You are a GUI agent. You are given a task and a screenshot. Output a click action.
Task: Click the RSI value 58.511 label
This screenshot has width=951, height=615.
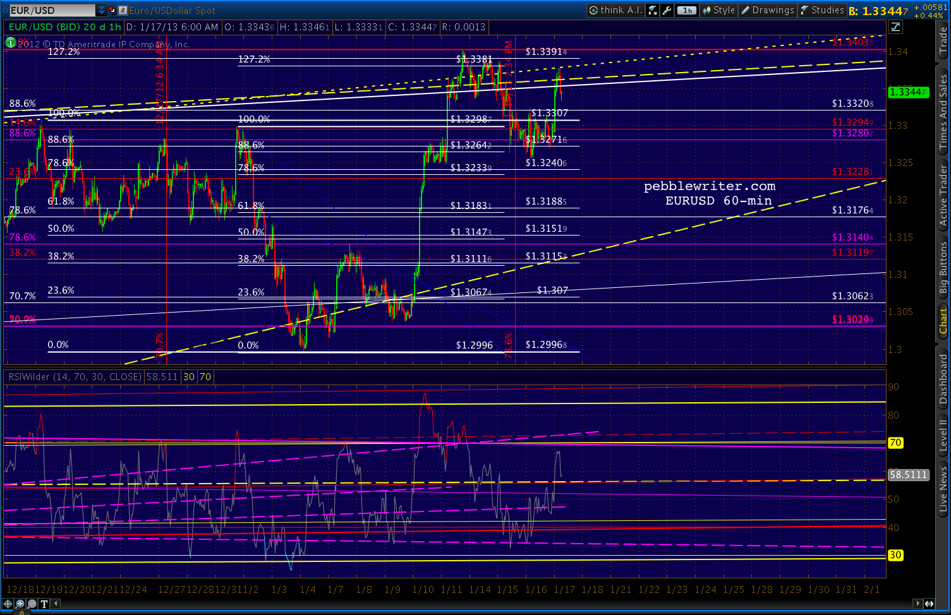click(162, 377)
